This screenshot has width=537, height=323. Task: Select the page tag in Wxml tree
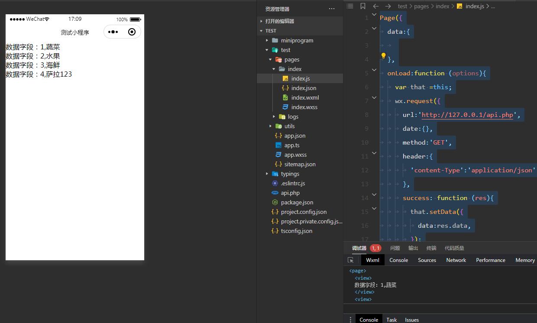[358, 271]
